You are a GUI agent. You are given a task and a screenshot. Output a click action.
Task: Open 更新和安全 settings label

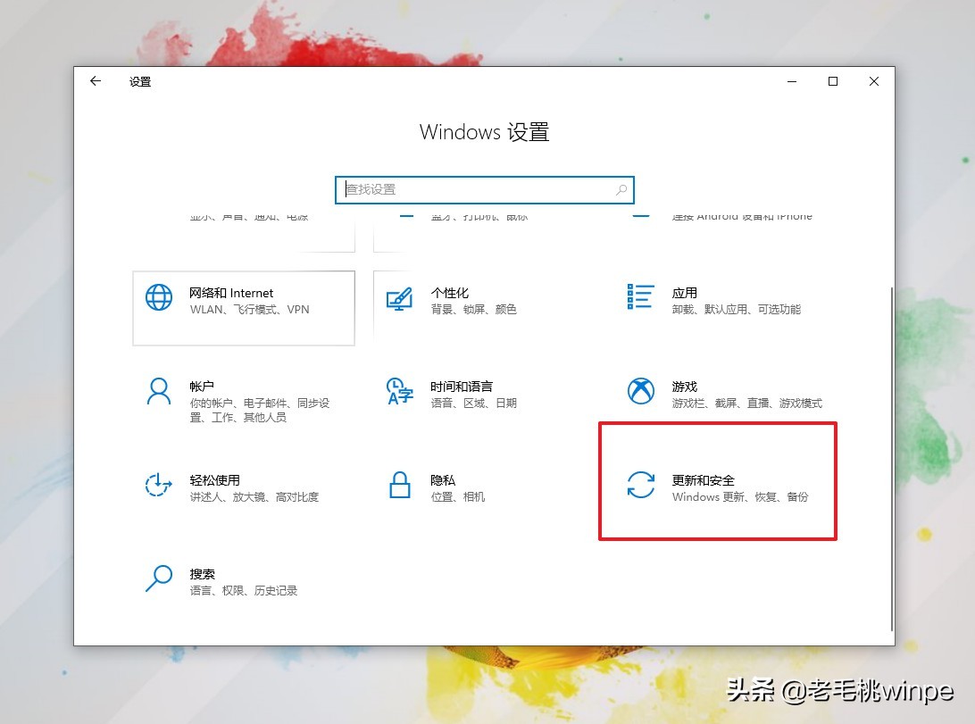(x=703, y=480)
